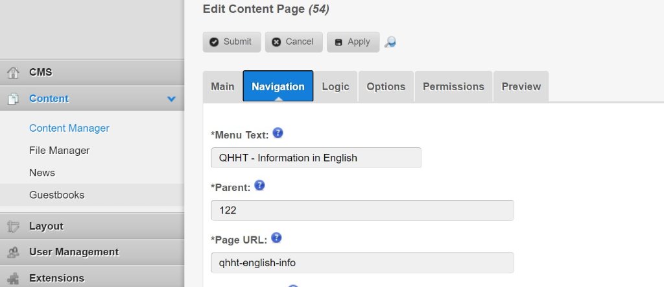This screenshot has width=664, height=287.
Task: Click the Content page icon in sidebar
Action: point(13,99)
